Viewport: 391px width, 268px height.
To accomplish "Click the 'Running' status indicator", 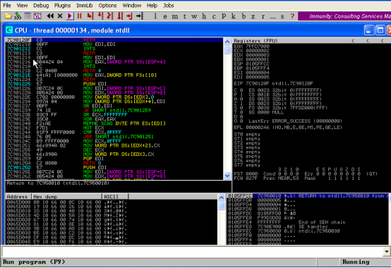I will point(356,262).
